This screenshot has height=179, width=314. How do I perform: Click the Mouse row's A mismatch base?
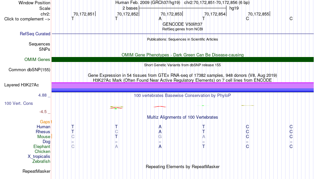(204, 137)
